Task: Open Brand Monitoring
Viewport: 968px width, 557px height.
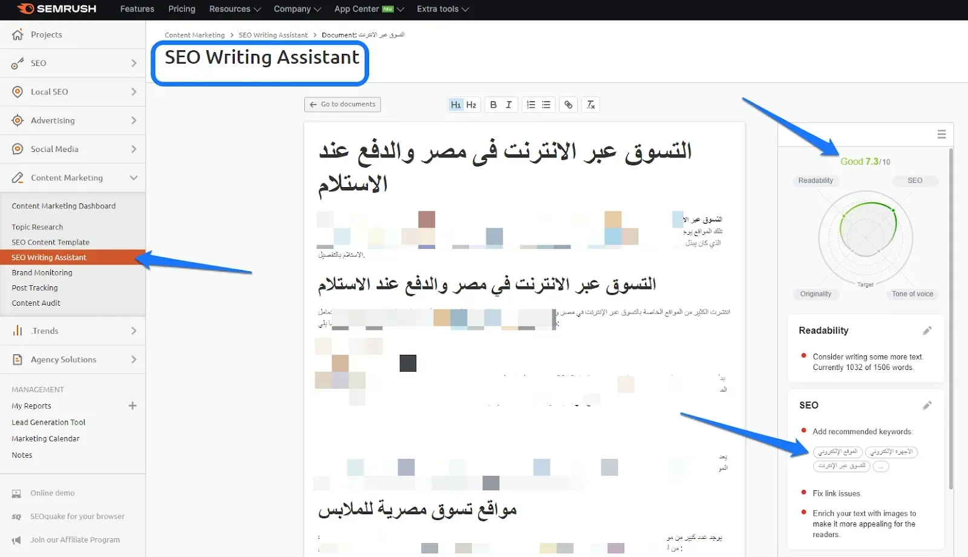Action: [42, 272]
